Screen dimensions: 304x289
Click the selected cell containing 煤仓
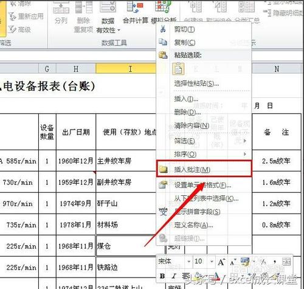(x=126, y=246)
